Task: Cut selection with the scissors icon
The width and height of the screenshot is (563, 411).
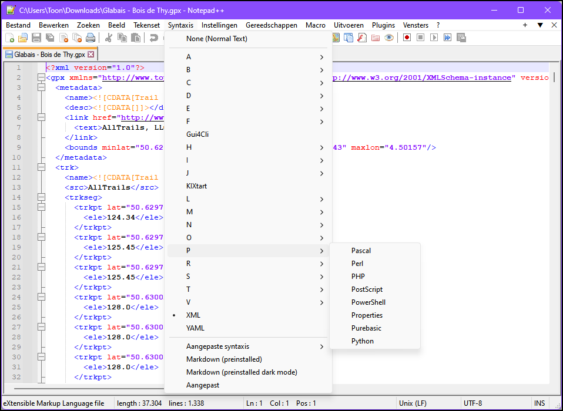Action: coord(108,38)
